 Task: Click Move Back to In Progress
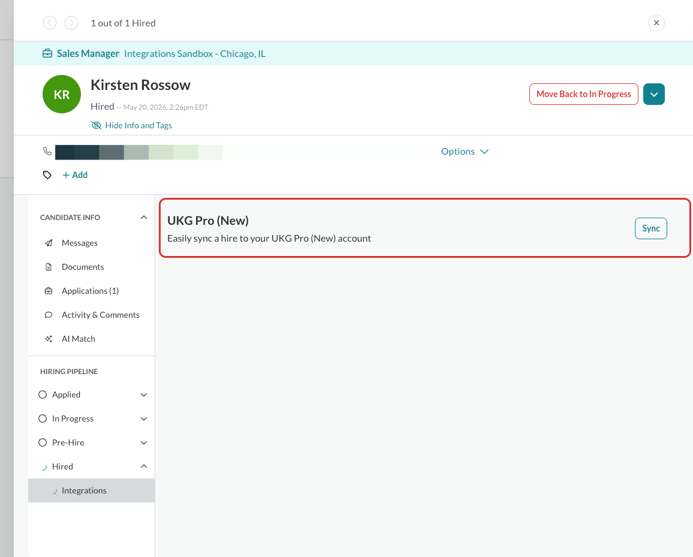tap(583, 94)
